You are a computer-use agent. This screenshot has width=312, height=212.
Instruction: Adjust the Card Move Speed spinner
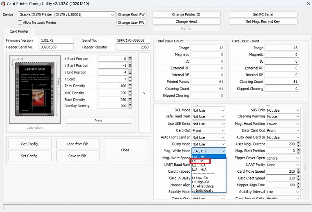point(299,171)
